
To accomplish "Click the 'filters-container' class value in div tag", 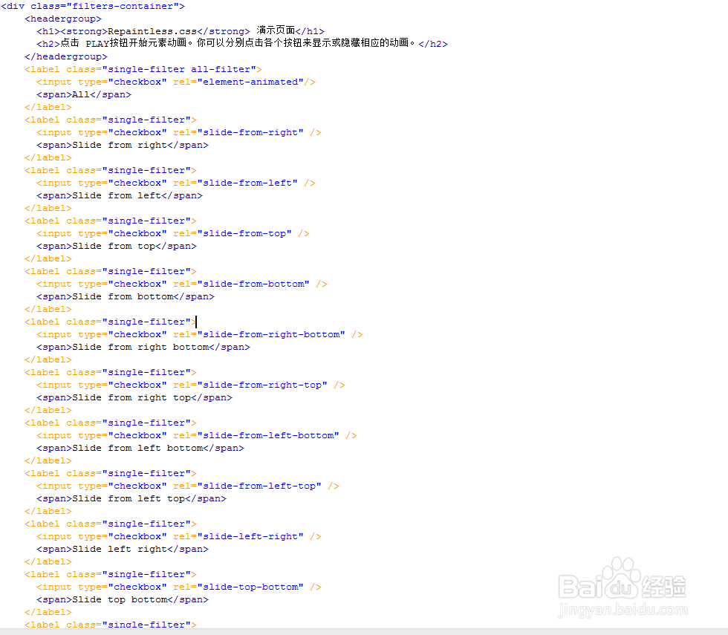I will coord(123,6).
